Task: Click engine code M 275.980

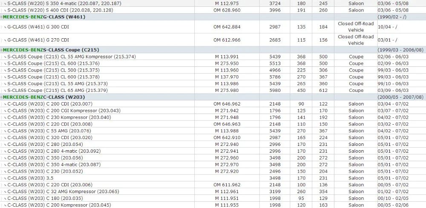Action: [x=227, y=90]
